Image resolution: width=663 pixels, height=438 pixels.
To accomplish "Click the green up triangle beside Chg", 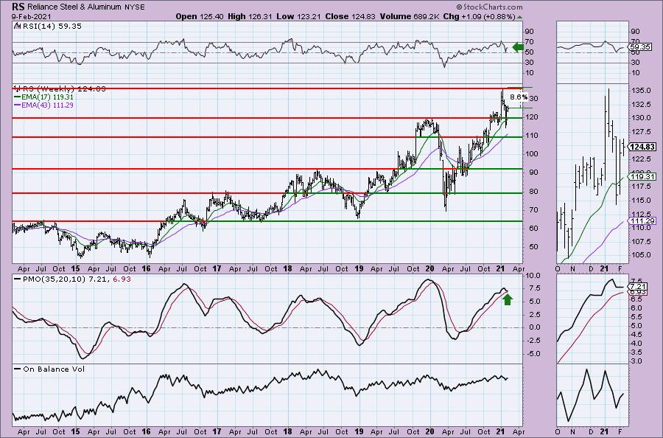I will pos(519,17).
